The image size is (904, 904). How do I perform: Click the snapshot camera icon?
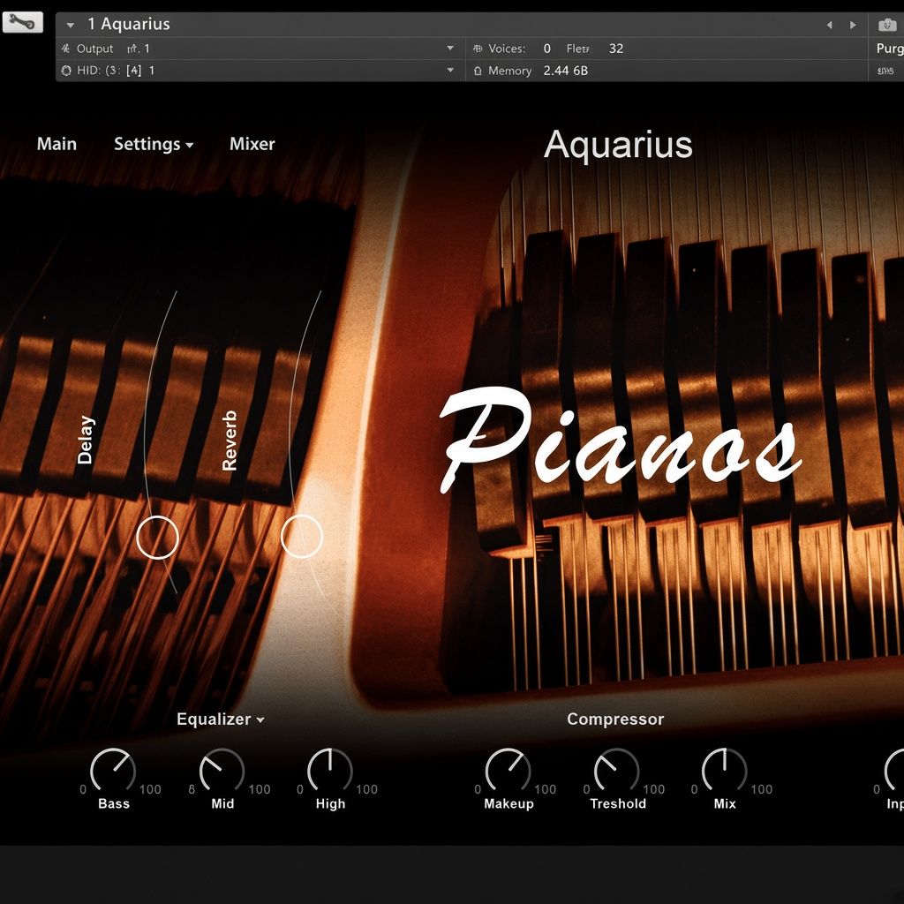(886, 25)
